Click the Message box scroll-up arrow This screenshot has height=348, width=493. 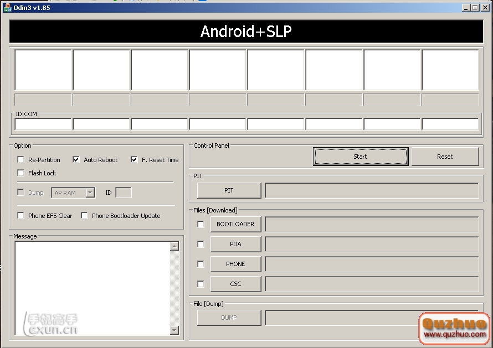tap(174, 246)
